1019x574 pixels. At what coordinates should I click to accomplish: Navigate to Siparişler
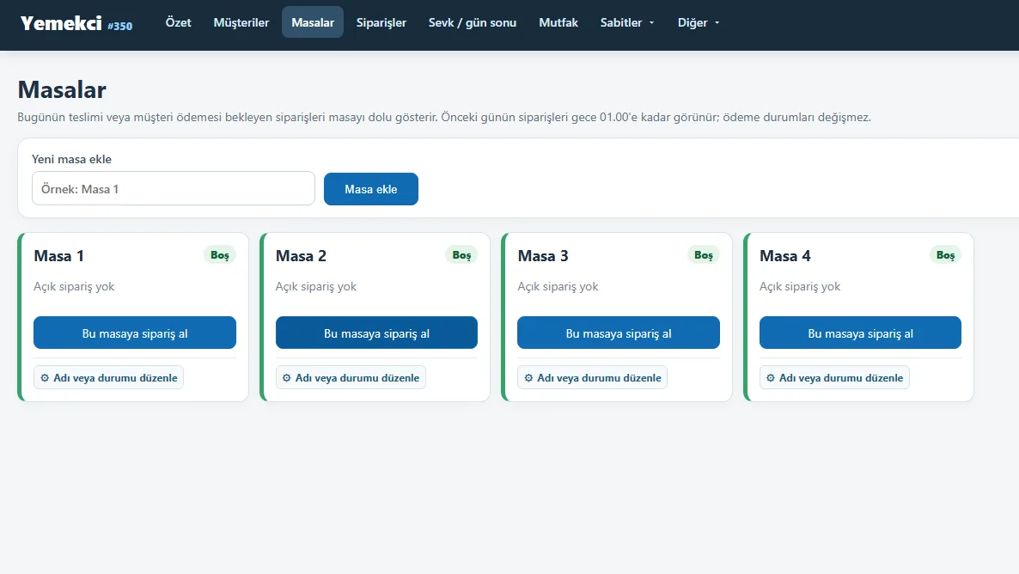(381, 22)
